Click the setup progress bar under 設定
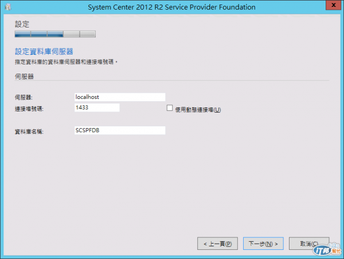This screenshot has height=259, width=344. [x=55, y=34]
